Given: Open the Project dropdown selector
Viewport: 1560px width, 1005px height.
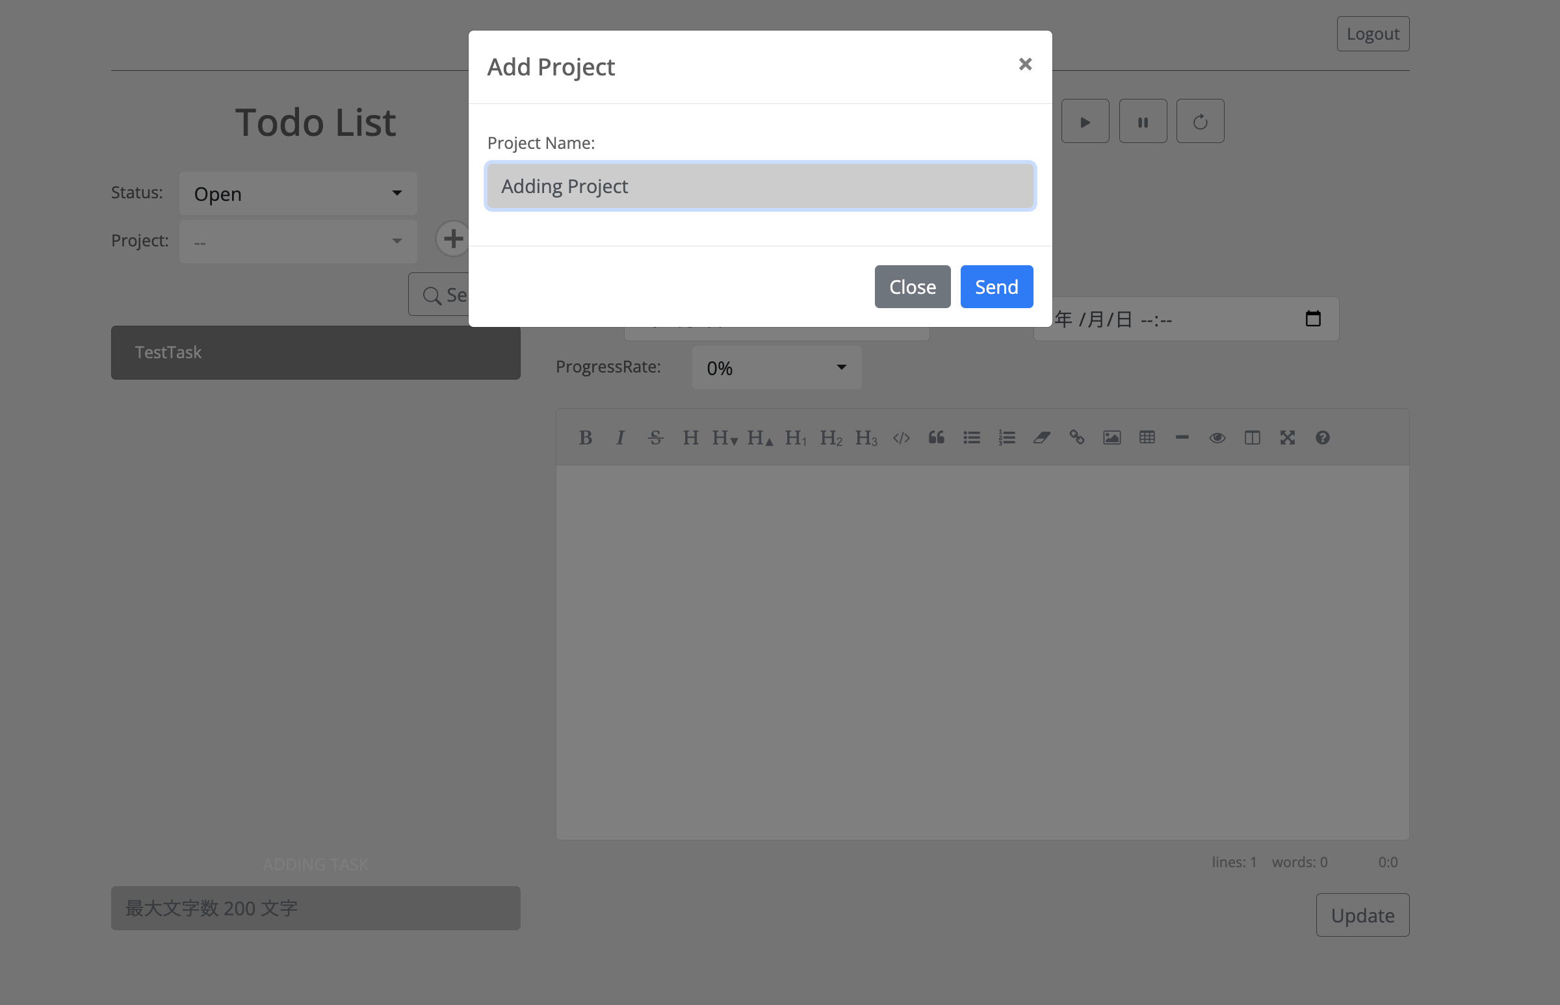Looking at the screenshot, I should [x=298, y=241].
